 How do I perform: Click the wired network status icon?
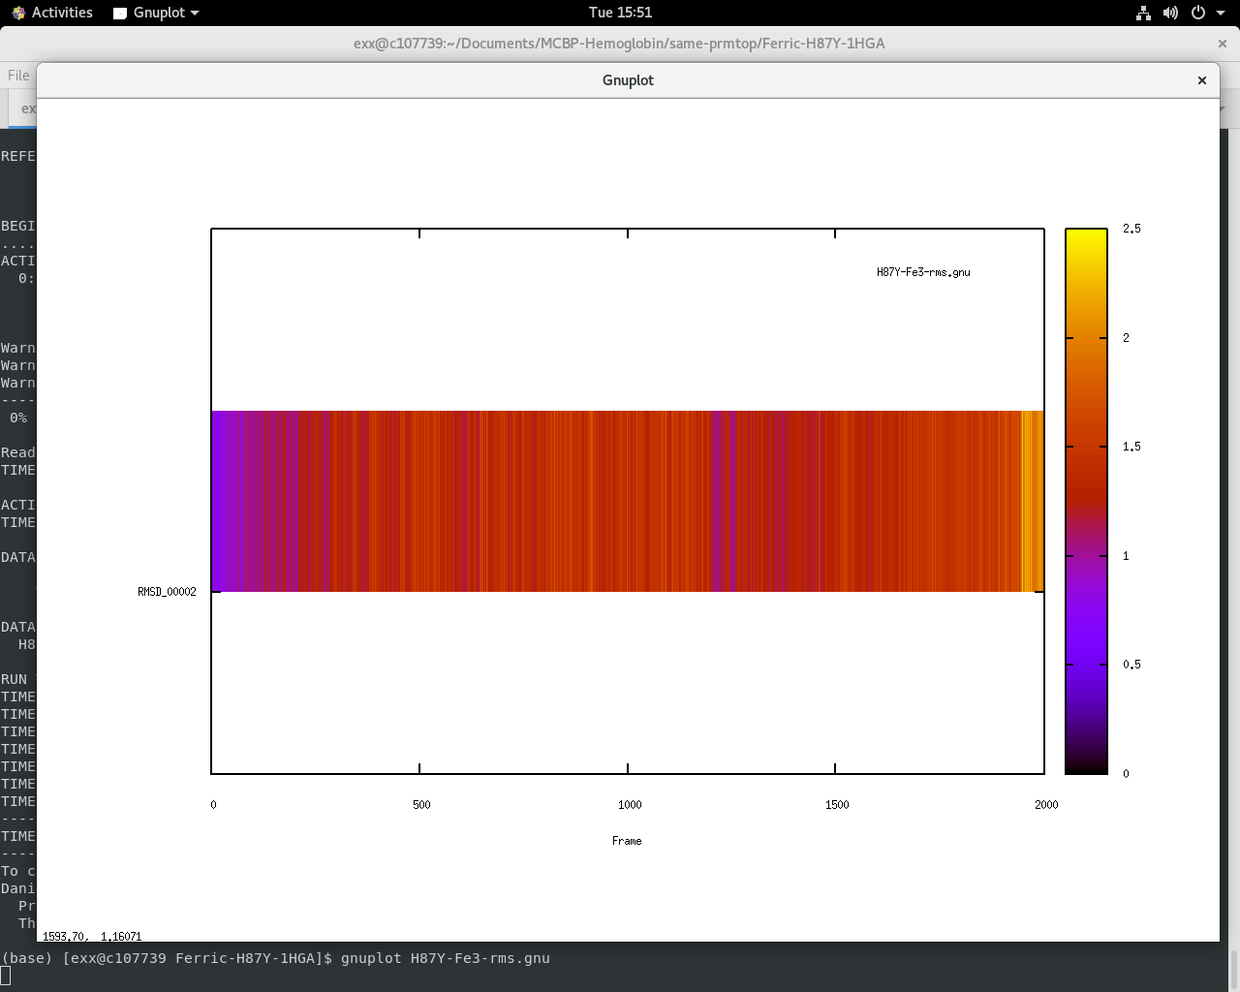click(x=1143, y=13)
